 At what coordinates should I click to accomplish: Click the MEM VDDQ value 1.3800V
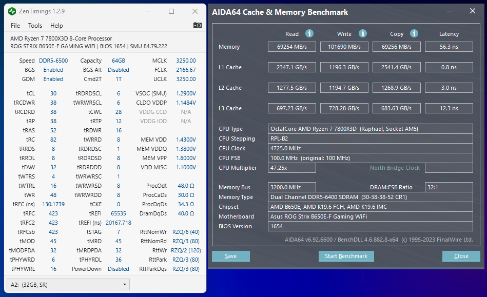[x=186, y=149]
